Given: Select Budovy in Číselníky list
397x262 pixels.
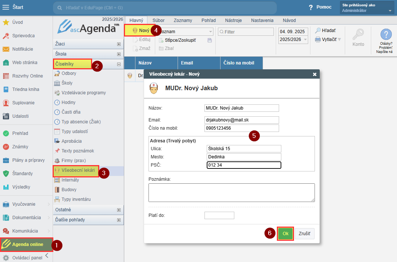Looking at the screenshot, I should [x=69, y=190].
